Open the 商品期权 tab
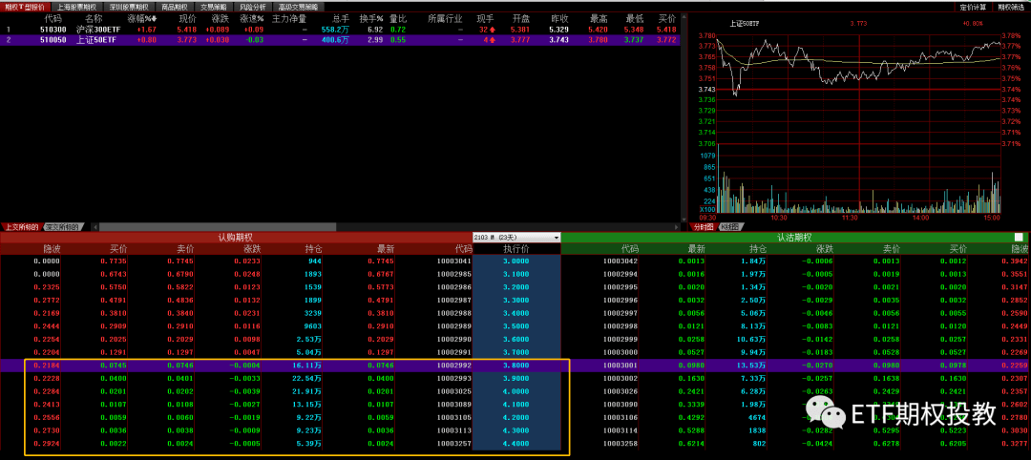Viewport: 1031px width, 460px height. click(175, 7)
